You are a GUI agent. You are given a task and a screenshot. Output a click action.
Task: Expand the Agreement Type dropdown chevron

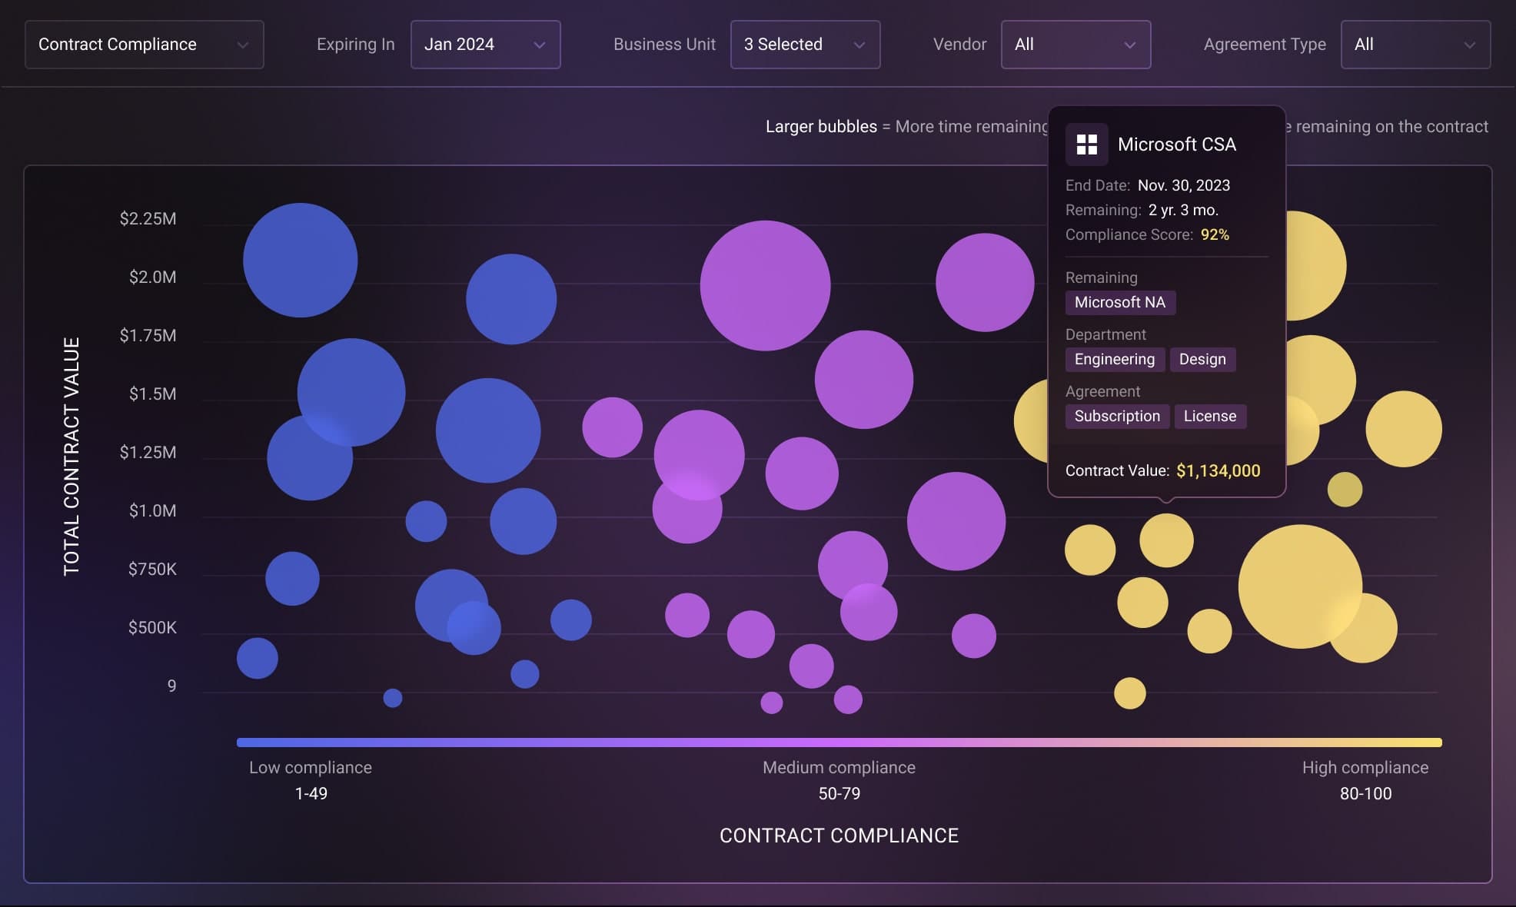1469,45
